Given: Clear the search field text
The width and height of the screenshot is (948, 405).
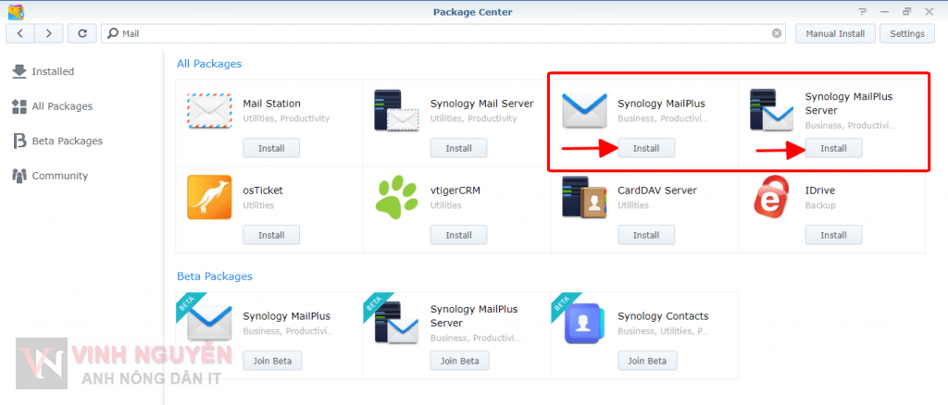Looking at the screenshot, I should [x=777, y=33].
